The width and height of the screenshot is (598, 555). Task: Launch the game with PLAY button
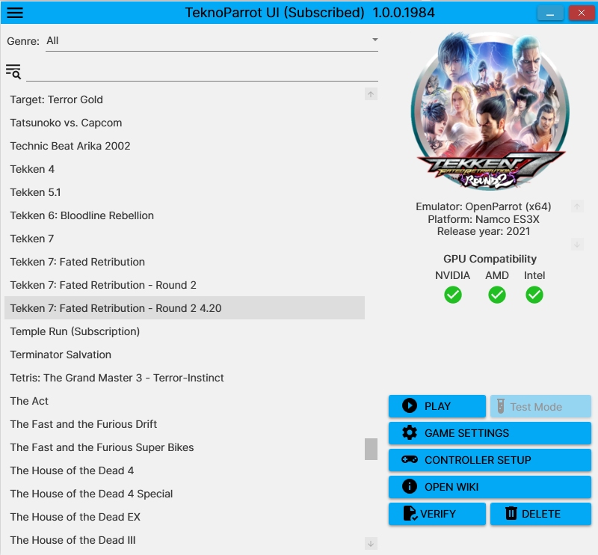(437, 406)
